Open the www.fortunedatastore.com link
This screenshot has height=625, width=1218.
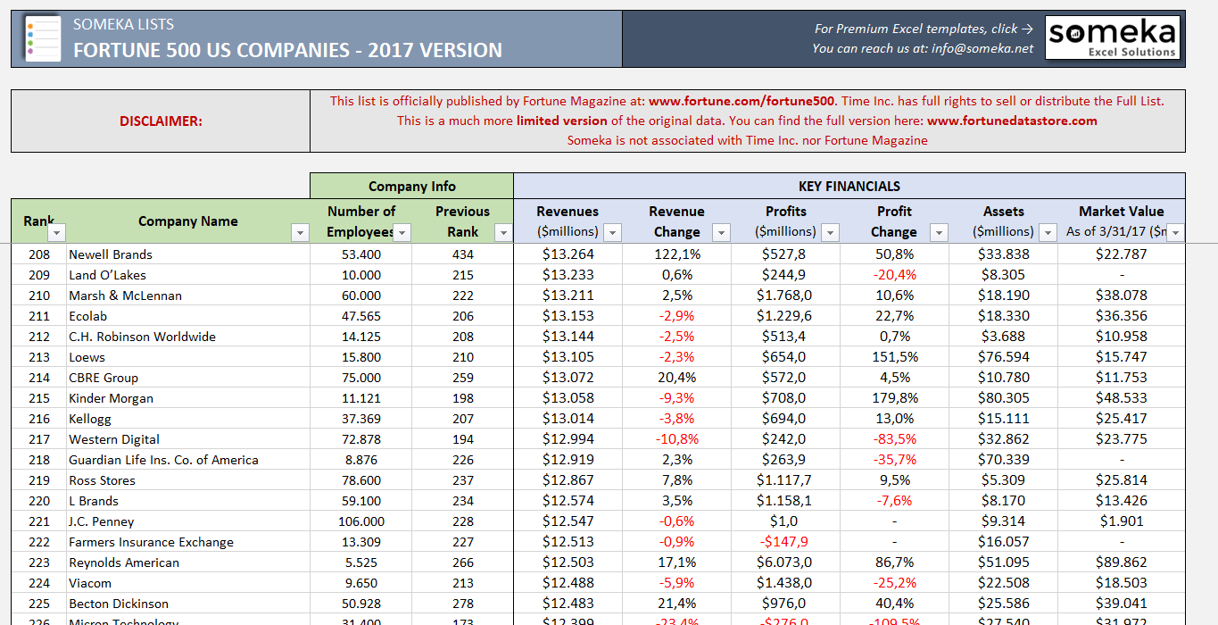click(1012, 121)
